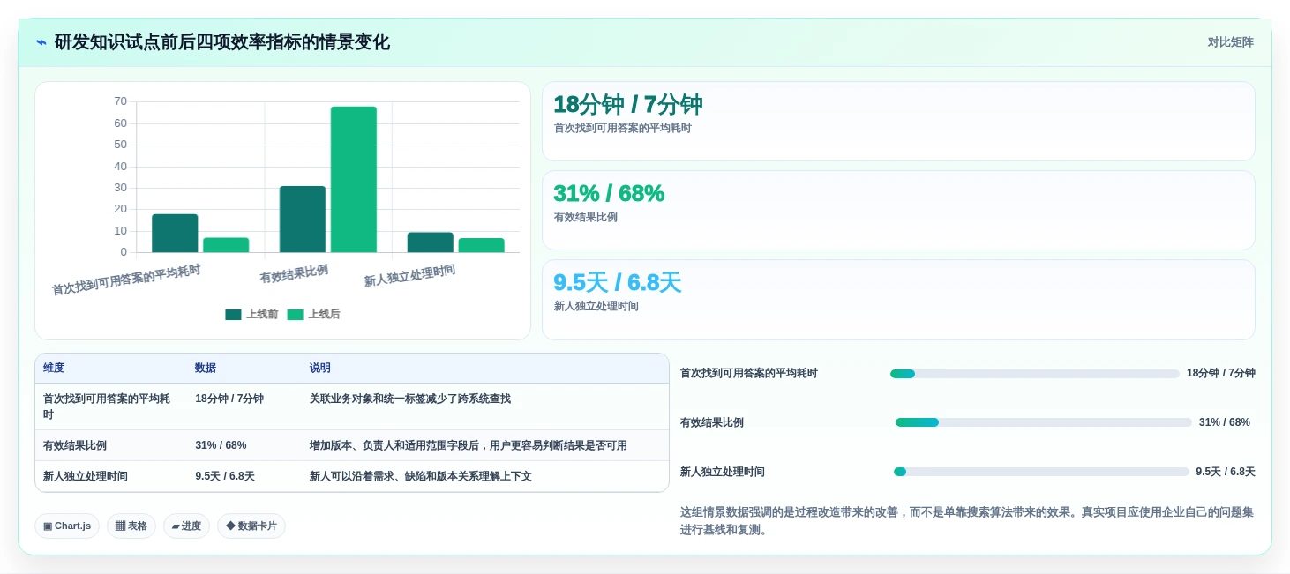This screenshot has height=574, width=1290.
Task: Click the progress value 18分钟 / 7分钟
Action: (1221, 373)
